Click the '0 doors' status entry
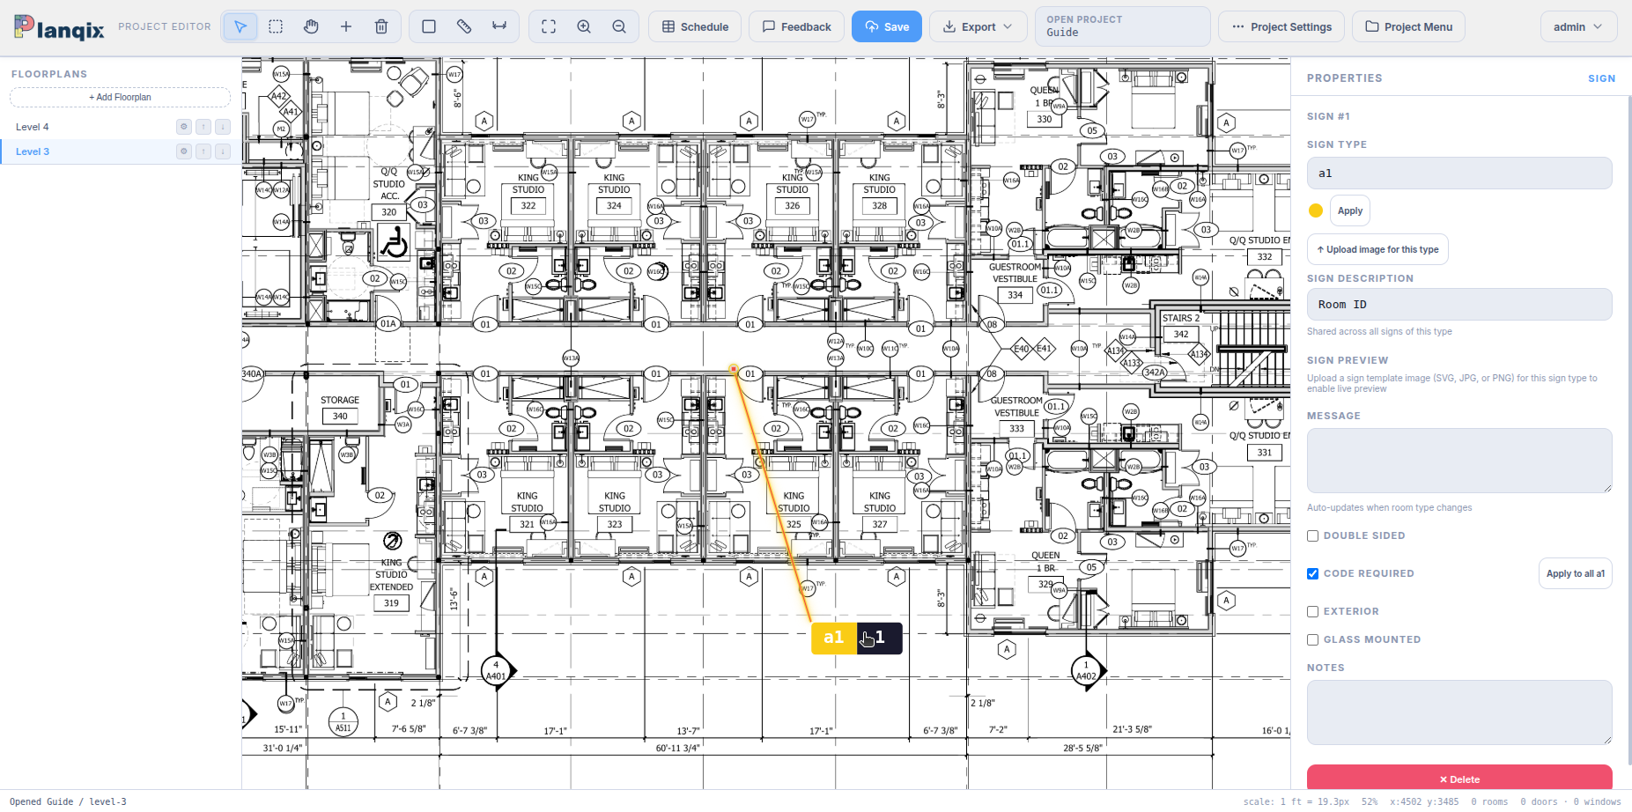This screenshot has height=812, width=1632. pos(1539,801)
